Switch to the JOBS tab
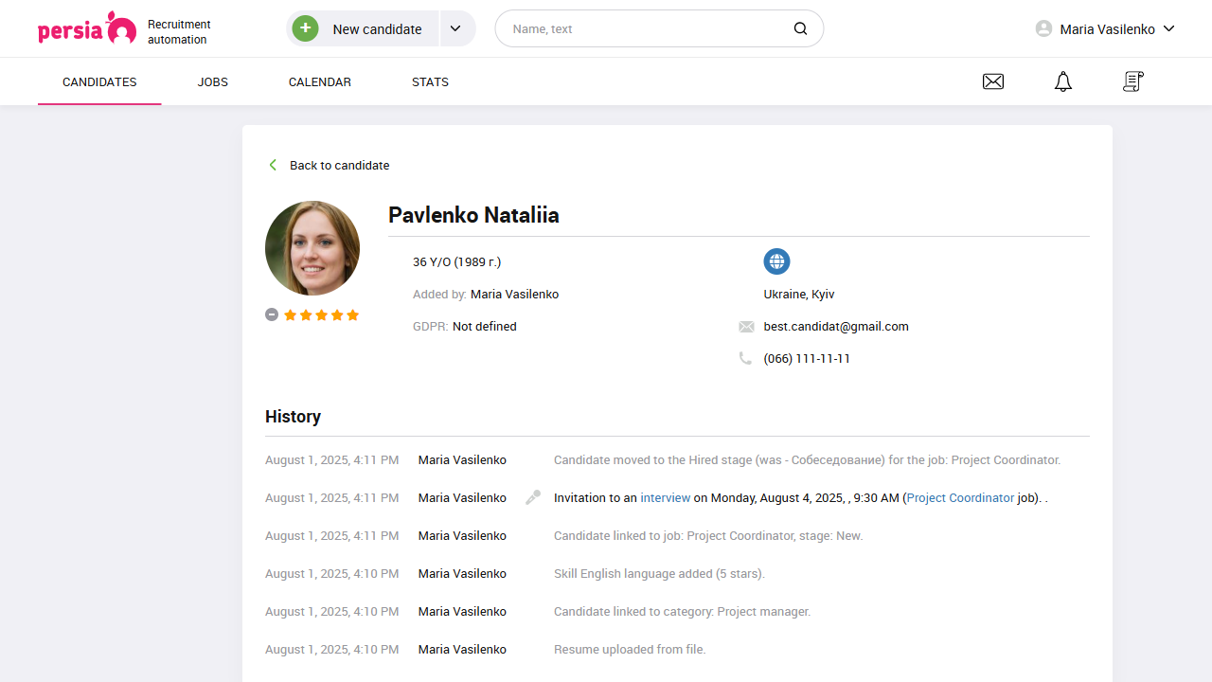Screen dimensions: 1212x682 212,81
